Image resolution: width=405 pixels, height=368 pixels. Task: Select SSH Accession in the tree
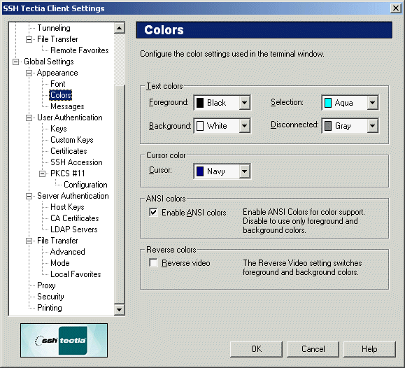tap(76, 162)
